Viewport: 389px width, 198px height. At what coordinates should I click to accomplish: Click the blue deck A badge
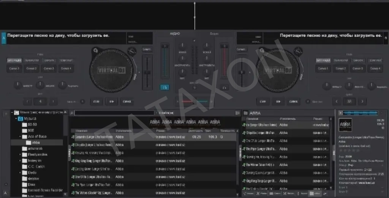(x=4, y=38)
